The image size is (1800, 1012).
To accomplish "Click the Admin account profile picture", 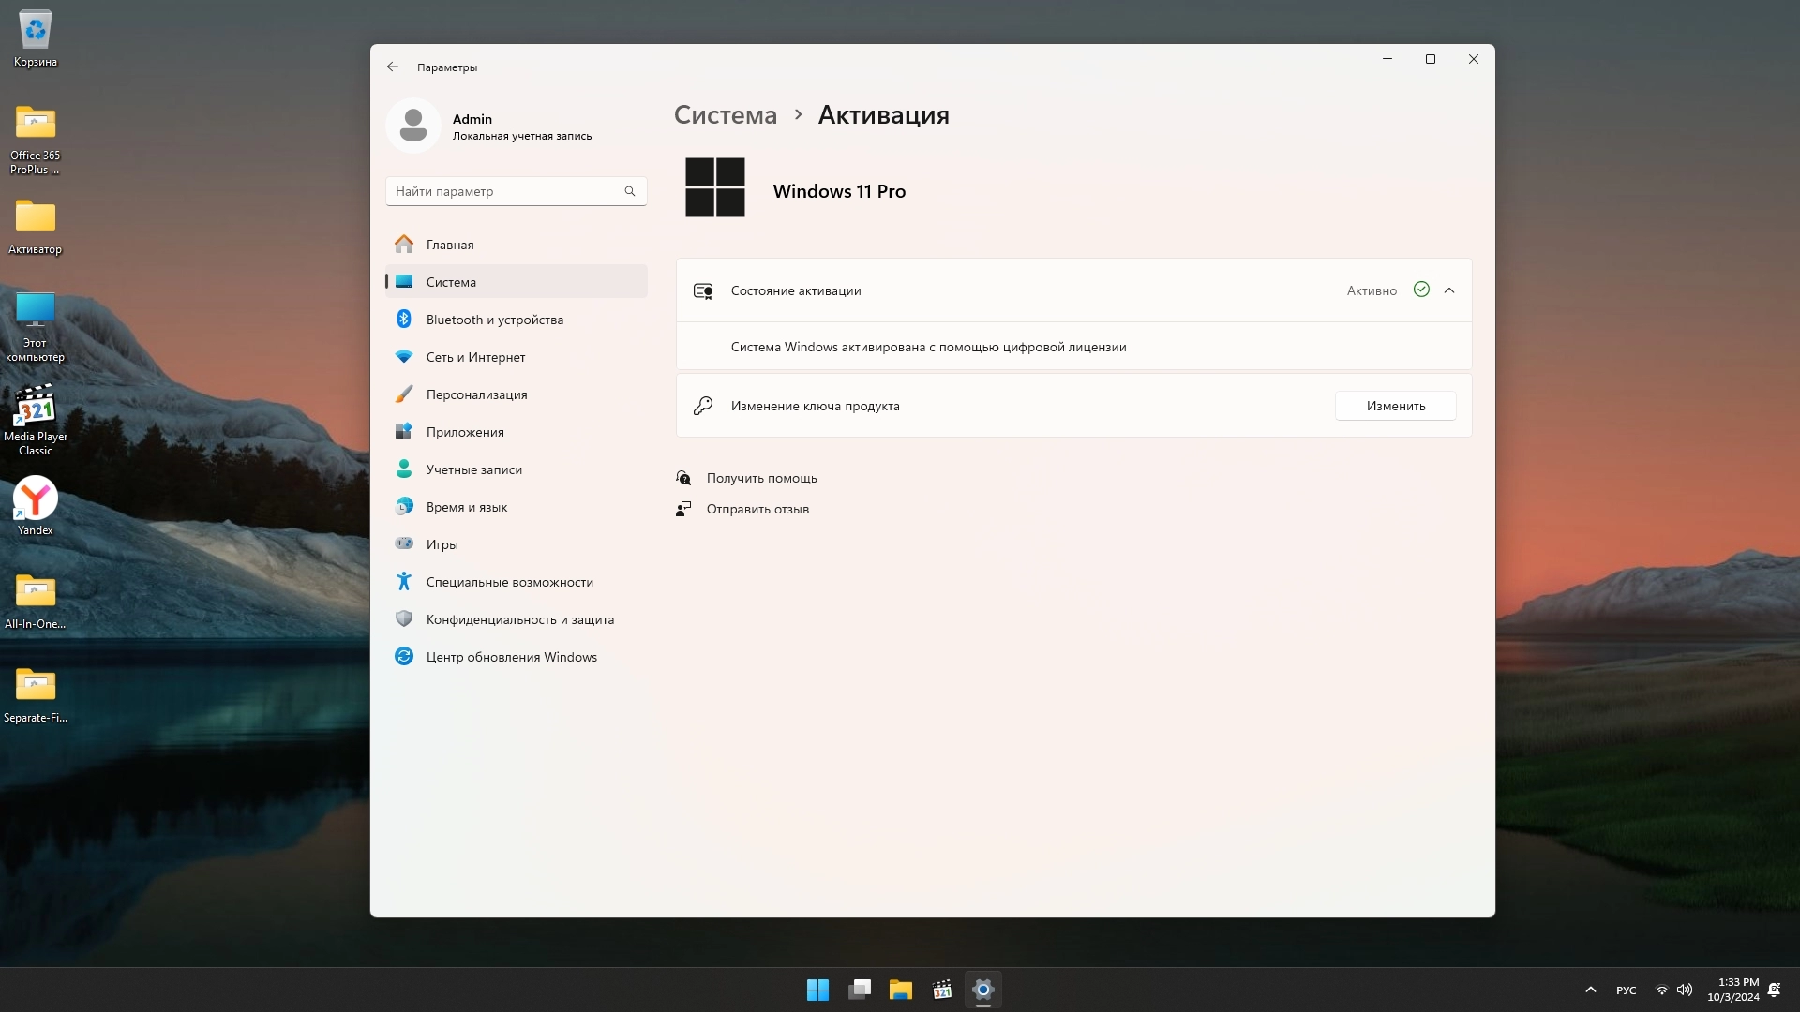I will 413,126.
